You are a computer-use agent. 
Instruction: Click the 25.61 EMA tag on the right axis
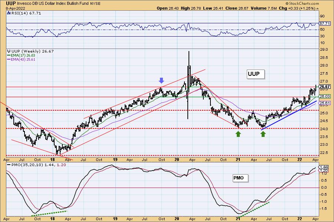[325, 103]
